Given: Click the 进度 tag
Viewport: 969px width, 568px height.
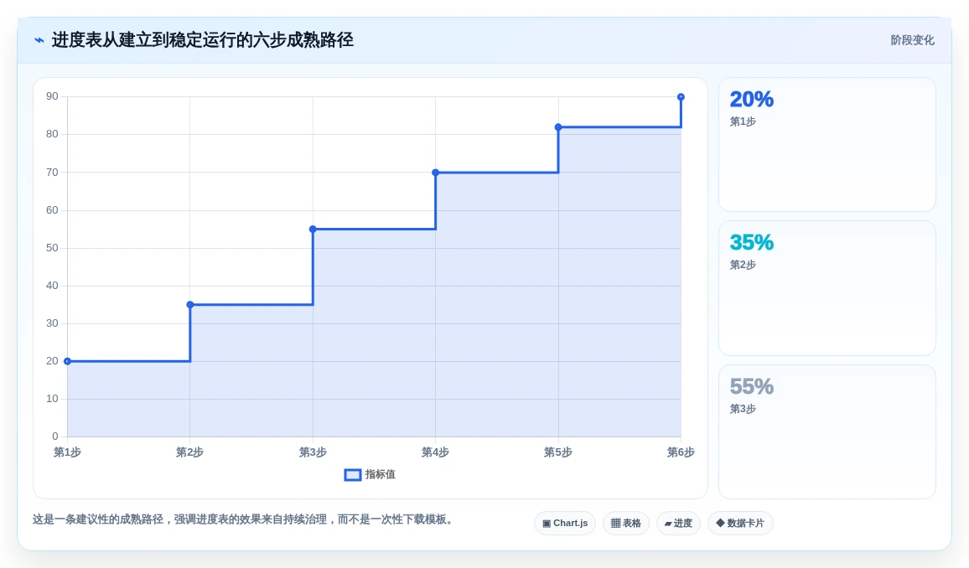Looking at the screenshot, I should 678,523.
